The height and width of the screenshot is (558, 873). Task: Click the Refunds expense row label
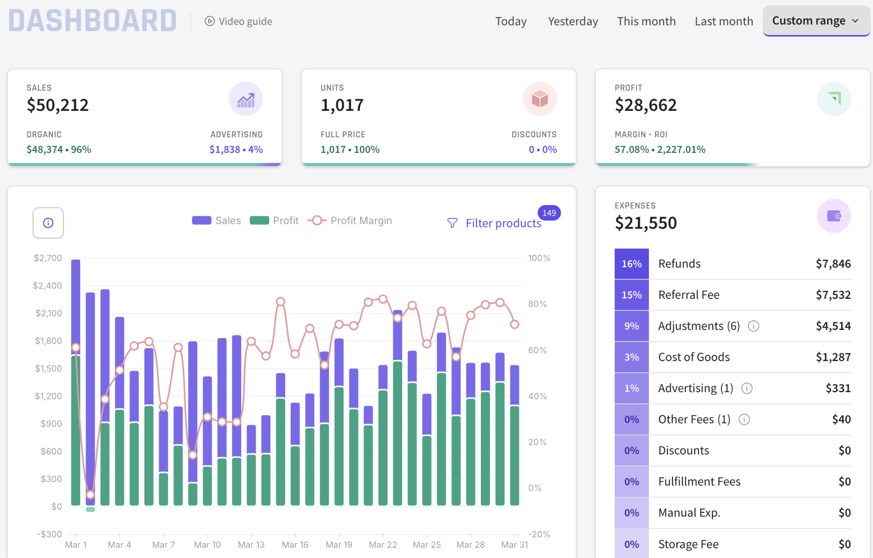pyautogui.click(x=679, y=264)
